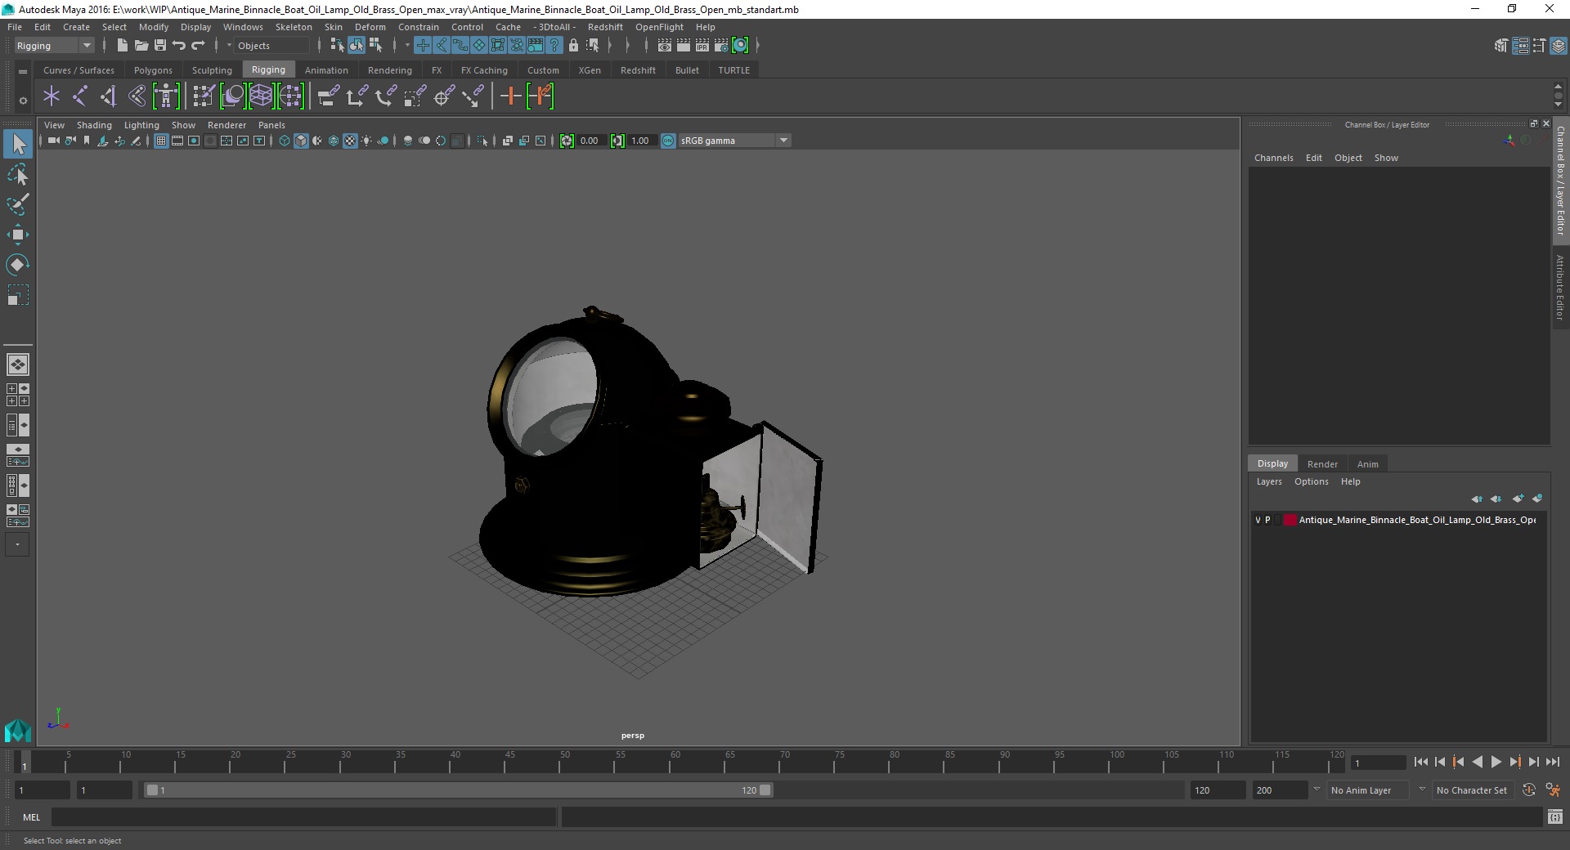Open Options menu in layer editor
This screenshot has width=1570, height=850.
pyautogui.click(x=1311, y=481)
